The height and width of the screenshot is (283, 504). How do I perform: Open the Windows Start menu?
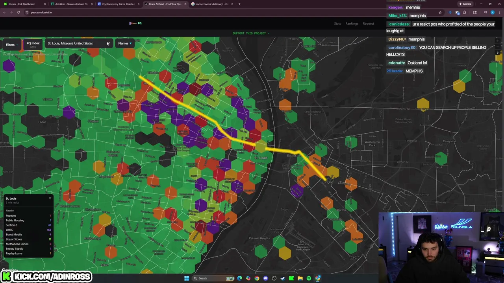coord(187,278)
